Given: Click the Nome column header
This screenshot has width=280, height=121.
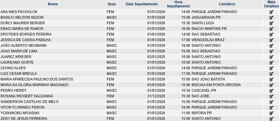Looking at the screenshot, I should coord(53,4).
